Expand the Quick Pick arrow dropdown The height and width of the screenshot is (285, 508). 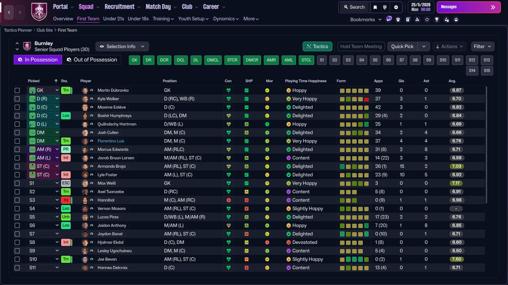[x=424, y=46]
